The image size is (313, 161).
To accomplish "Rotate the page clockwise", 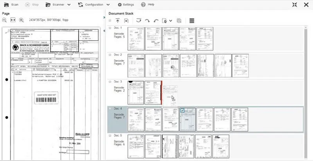I will pyautogui.click(x=147, y=21).
